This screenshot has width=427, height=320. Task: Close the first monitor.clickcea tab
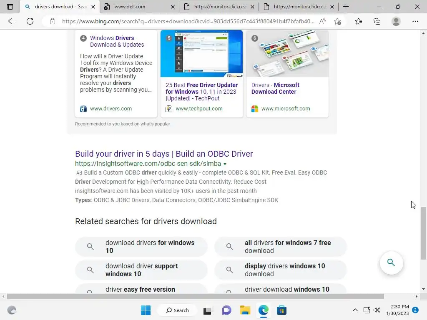252,7
